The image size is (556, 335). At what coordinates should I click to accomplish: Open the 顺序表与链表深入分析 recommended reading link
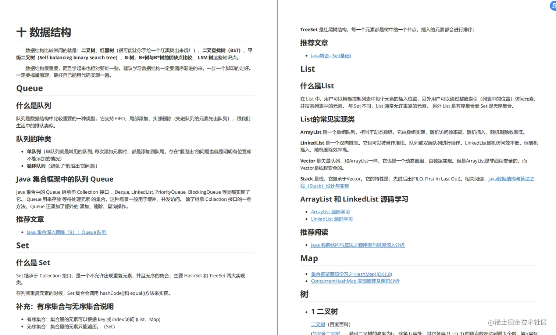(x=357, y=245)
